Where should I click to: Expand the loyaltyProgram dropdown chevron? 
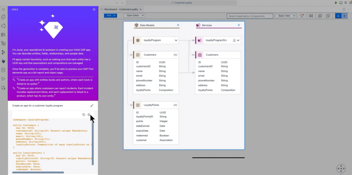point(176,40)
